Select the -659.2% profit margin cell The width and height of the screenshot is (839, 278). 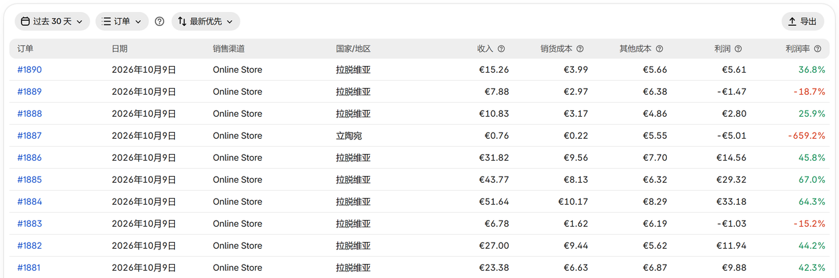[x=806, y=135]
